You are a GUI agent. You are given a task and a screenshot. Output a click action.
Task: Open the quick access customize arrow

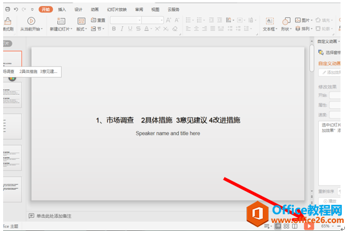32,9
